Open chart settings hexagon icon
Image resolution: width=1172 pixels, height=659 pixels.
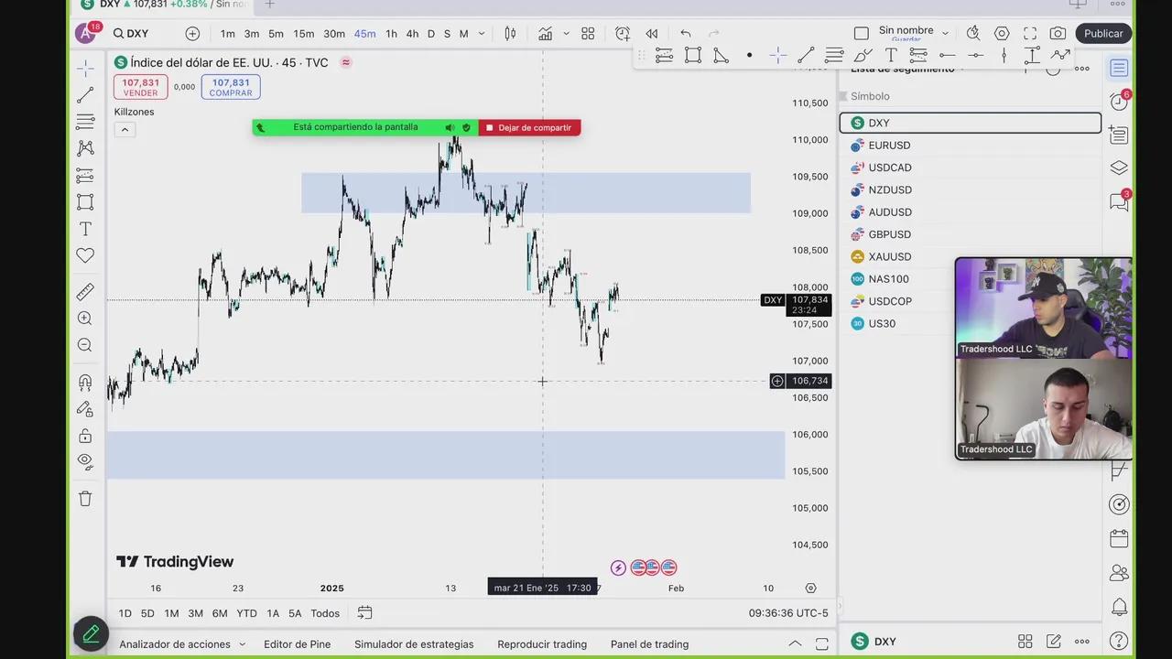[x=1002, y=34]
